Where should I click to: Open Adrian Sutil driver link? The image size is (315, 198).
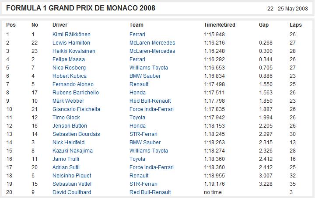click(66, 167)
